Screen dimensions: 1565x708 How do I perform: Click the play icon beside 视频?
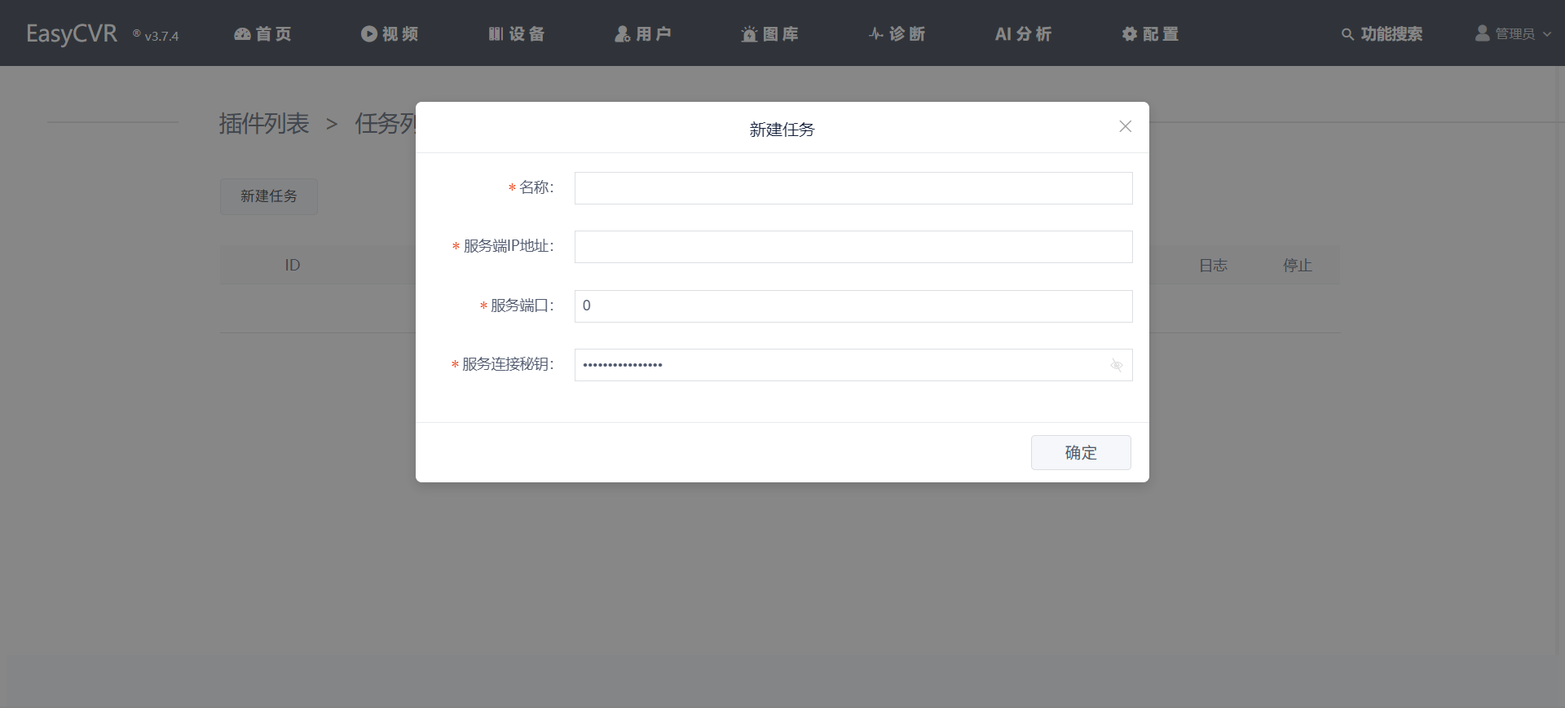(369, 34)
